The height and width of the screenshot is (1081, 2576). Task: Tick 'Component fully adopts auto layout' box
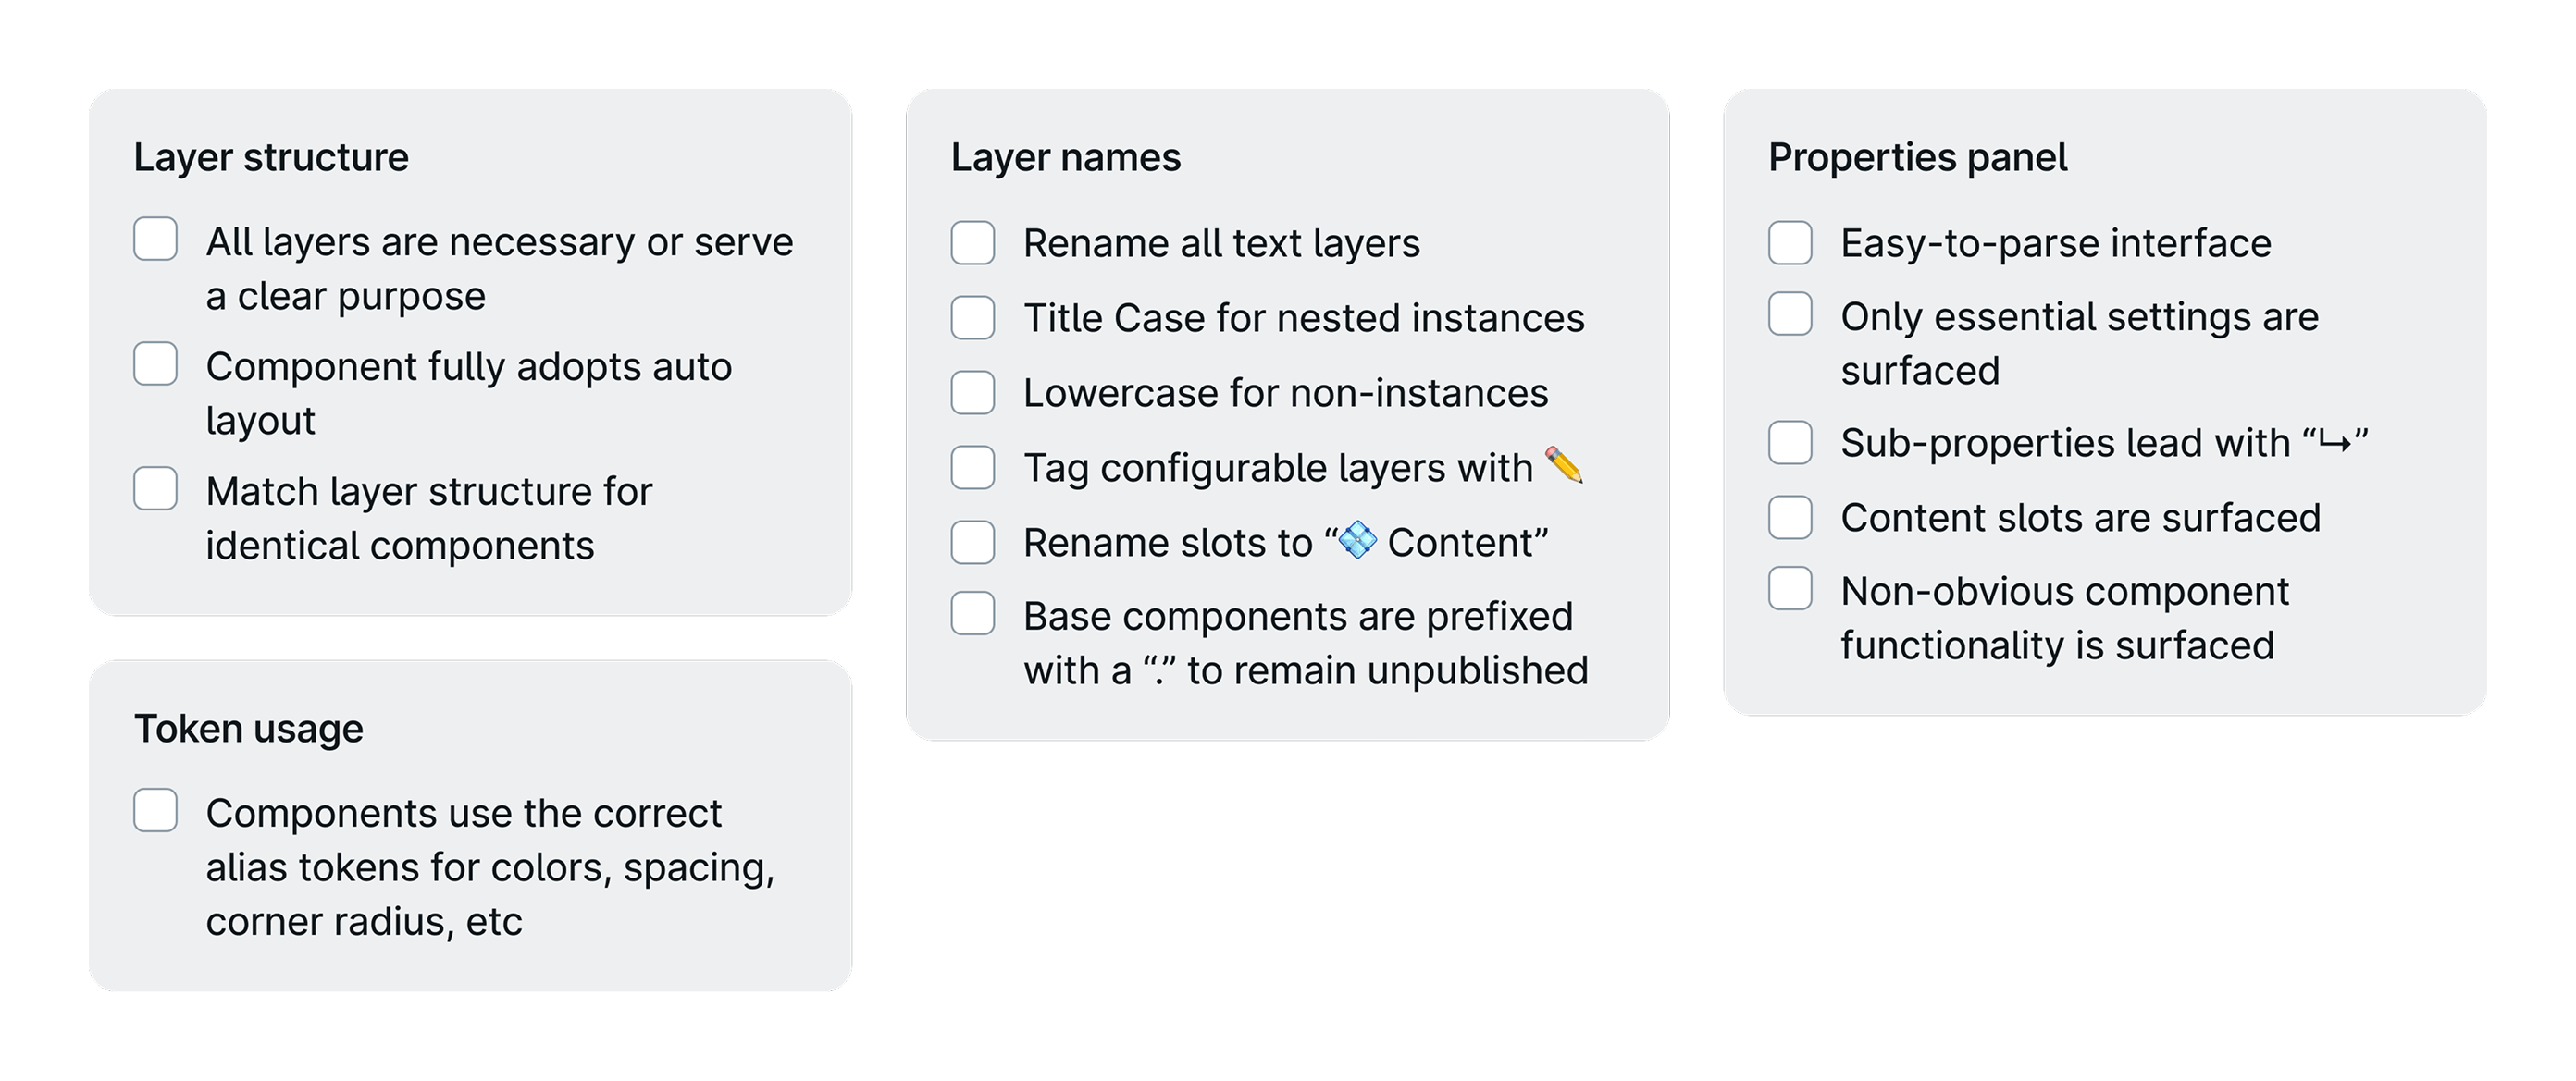[x=156, y=364]
